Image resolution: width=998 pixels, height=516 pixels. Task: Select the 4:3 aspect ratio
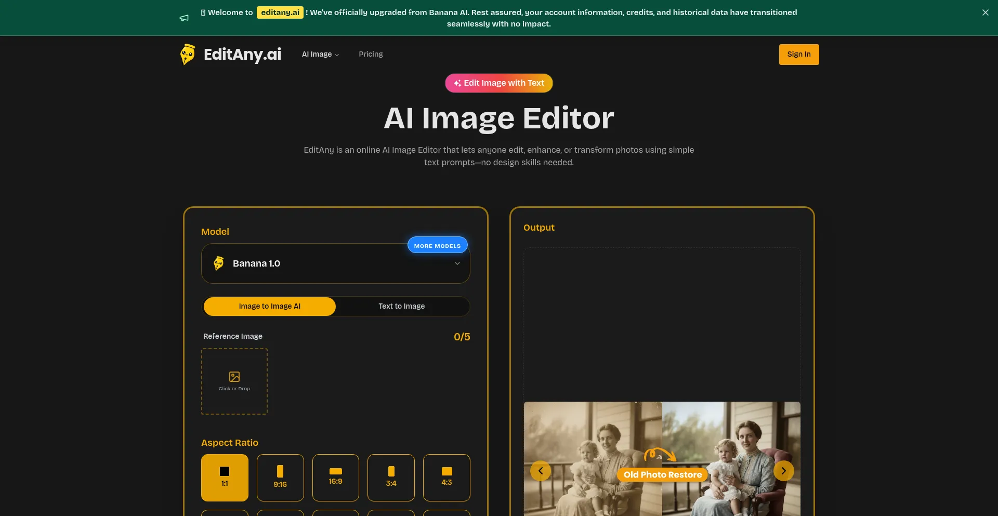coord(447,478)
